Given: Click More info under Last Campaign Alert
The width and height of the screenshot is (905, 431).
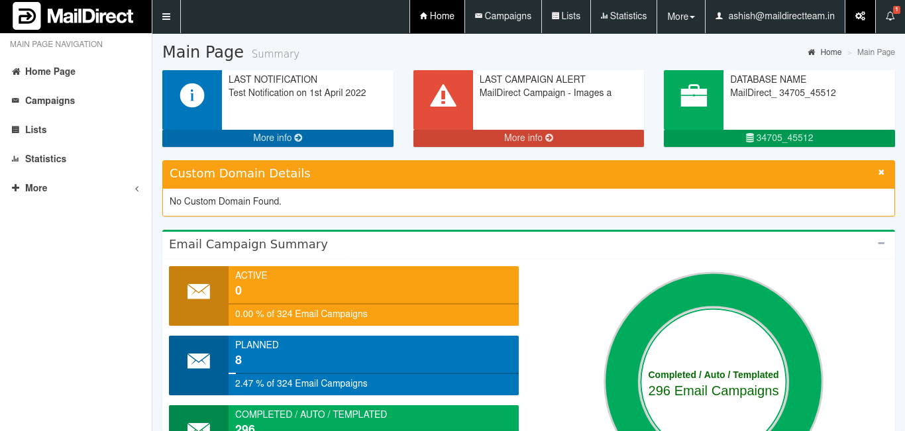Looking at the screenshot, I should [528, 138].
